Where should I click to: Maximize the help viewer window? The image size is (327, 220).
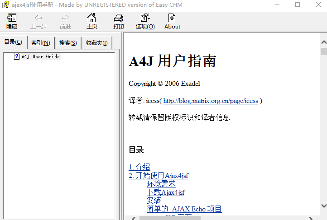click(x=298, y=5)
